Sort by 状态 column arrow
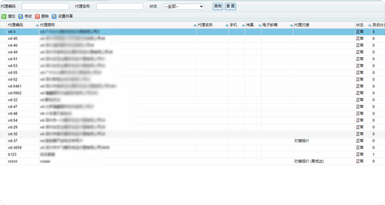Viewport: 385px width, 205px height. coord(369,25)
